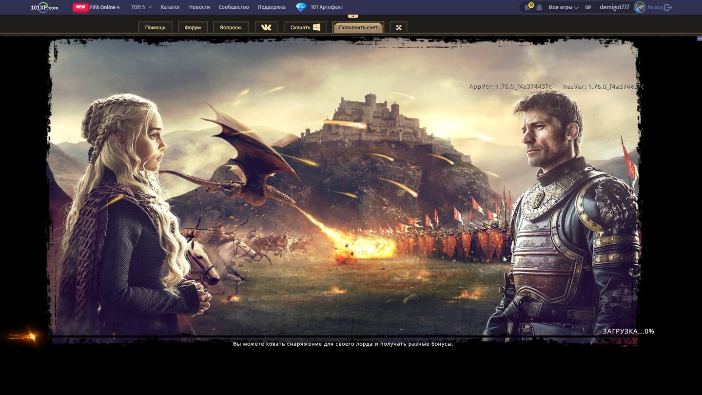Click the Помощь game button
The height and width of the screenshot is (395, 702).
coord(155,27)
